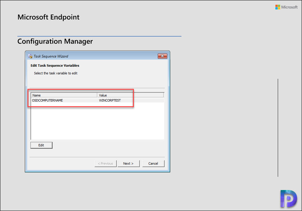Click the disabled Previous button

coord(105,163)
